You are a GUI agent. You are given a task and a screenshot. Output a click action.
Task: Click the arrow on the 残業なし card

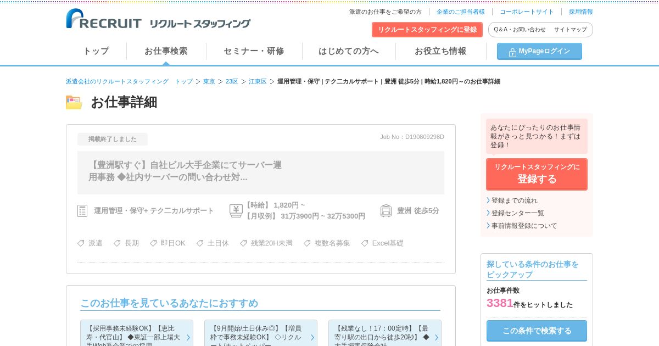tap(436, 337)
